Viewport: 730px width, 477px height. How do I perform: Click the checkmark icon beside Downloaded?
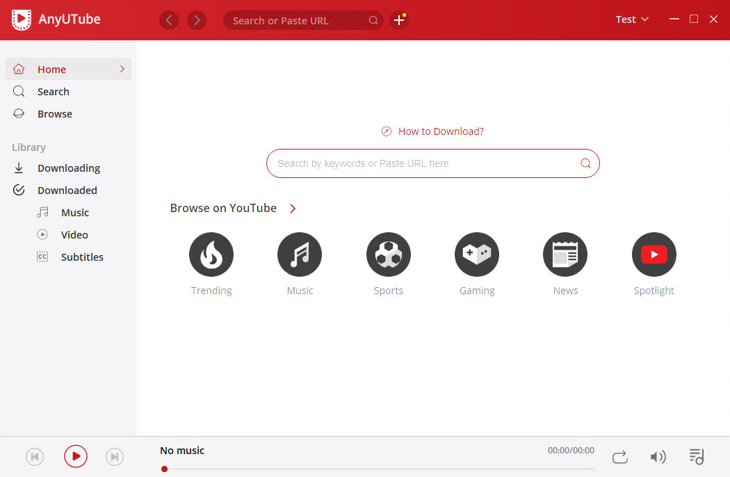[x=19, y=190]
